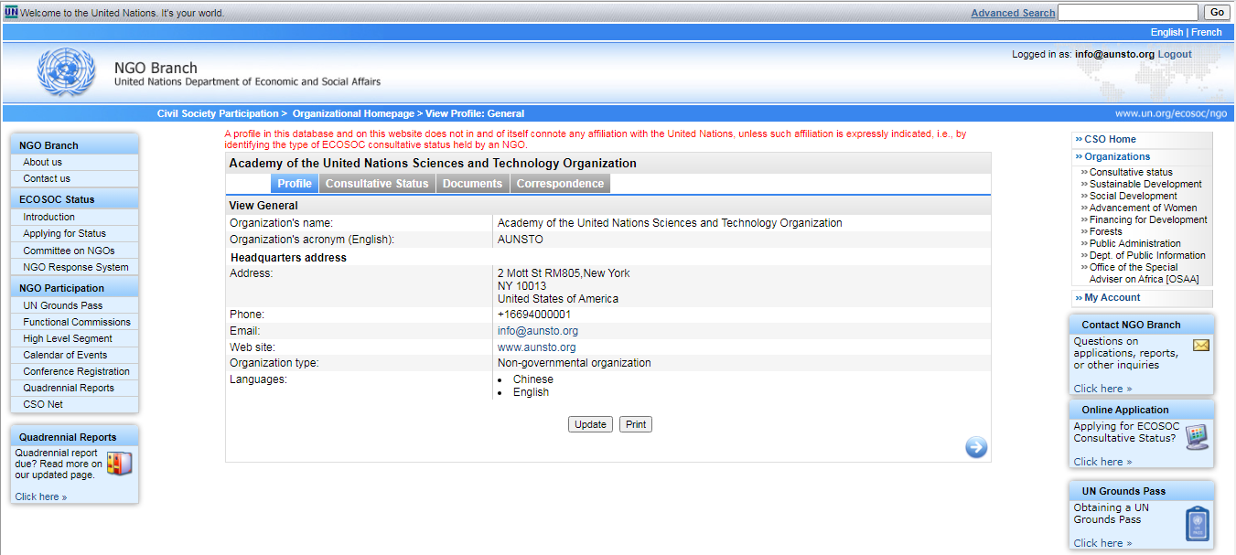This screenshot has width=1236, height=555.
Task: Open About us in NGO Branch menu
Action: (43, 162)
